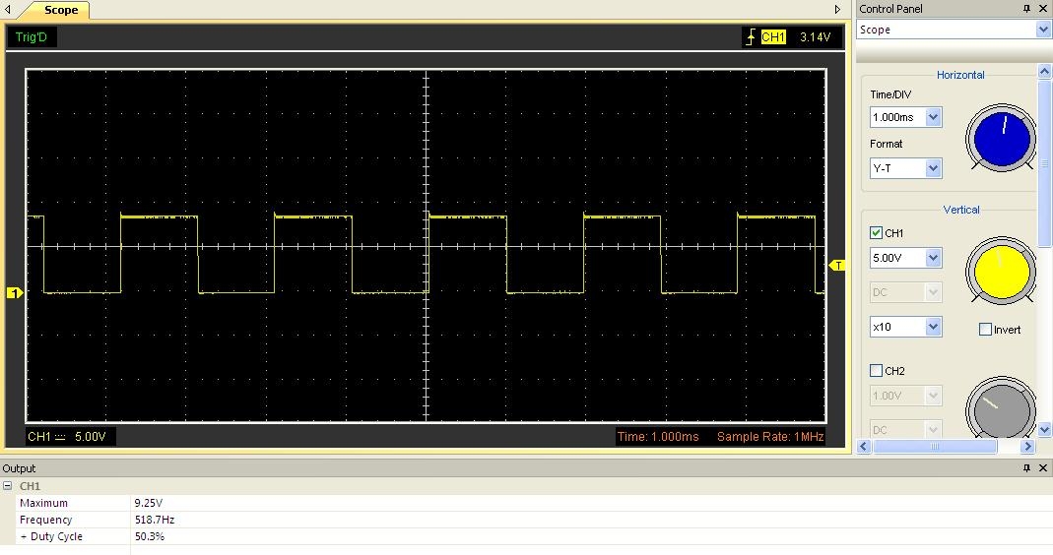Open the x10 probe dropdown
The image size is (1053, 555).
(x=934, y=327)
